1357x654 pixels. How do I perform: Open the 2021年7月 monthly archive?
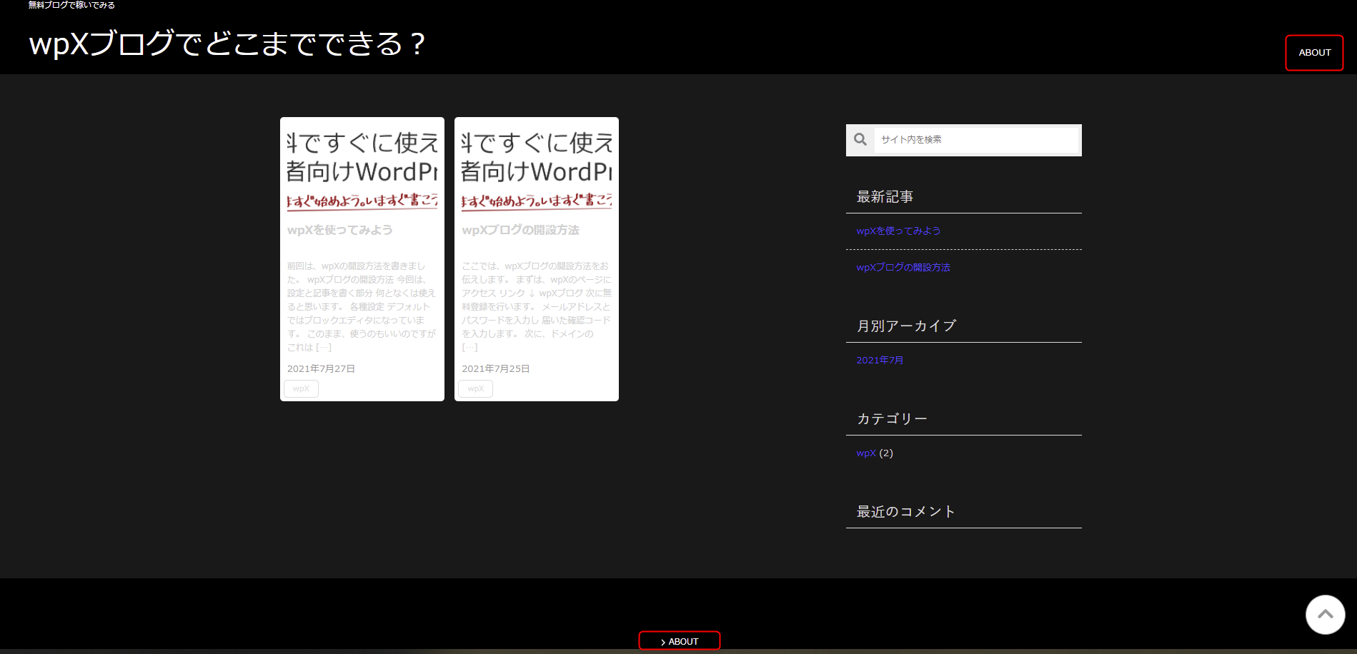click(880, 360)
